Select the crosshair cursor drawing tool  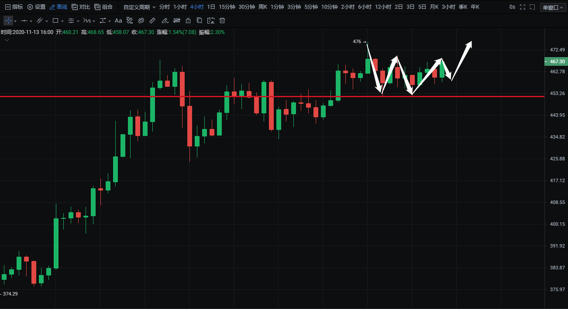pyautogui.click(x=8, y=20)
